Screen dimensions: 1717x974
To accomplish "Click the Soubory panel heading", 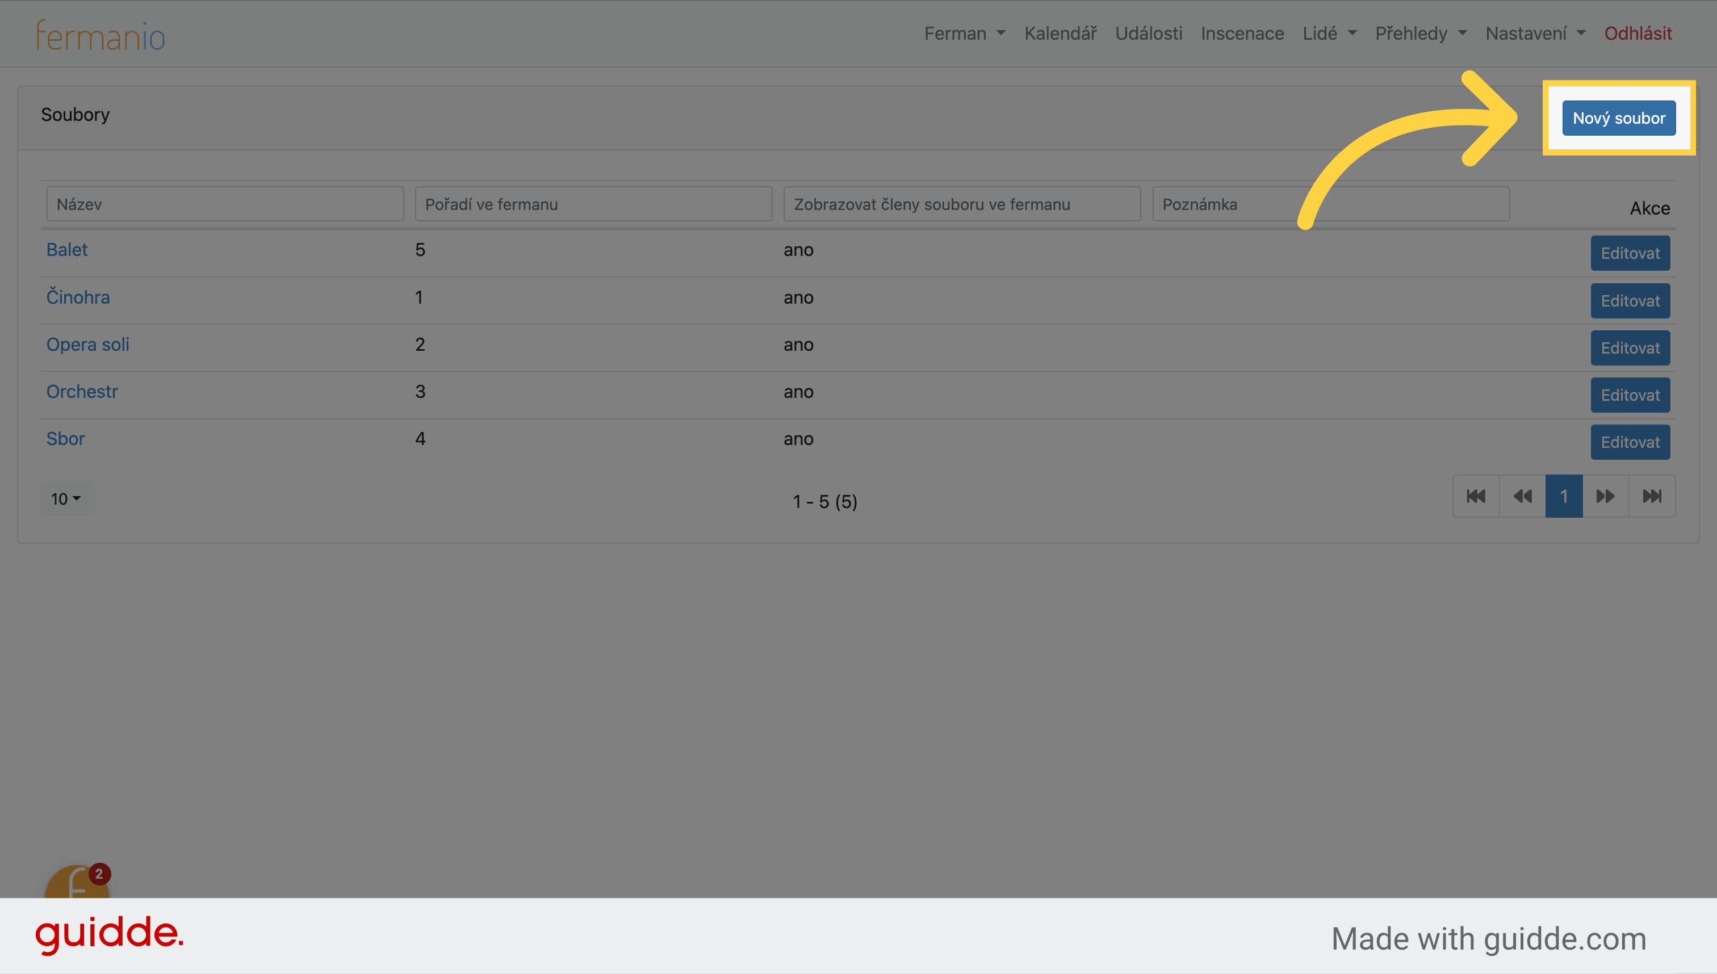I will (75, 115).
